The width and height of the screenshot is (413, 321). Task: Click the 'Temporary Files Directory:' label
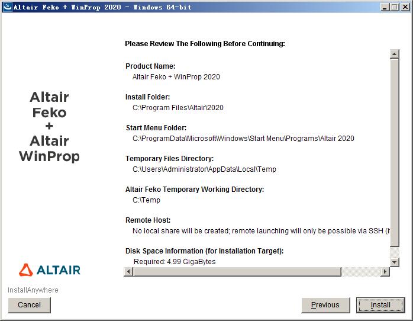169,159
